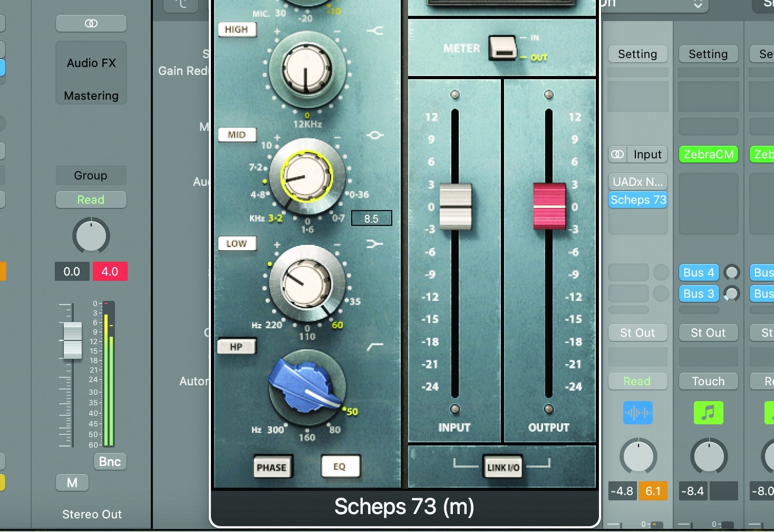Change Touch automation mode on ZebraCM channel
This screenshot has width=774, height=532.
(708, 381)
